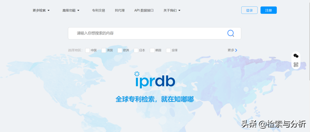Tick the 日本 region checkbox

(136, 50)
